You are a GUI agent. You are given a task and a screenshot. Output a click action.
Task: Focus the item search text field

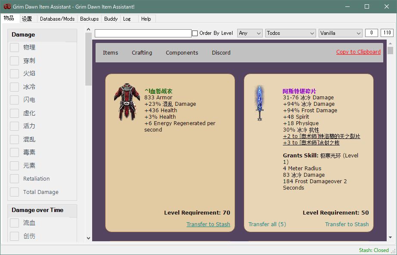coord(143,33)
